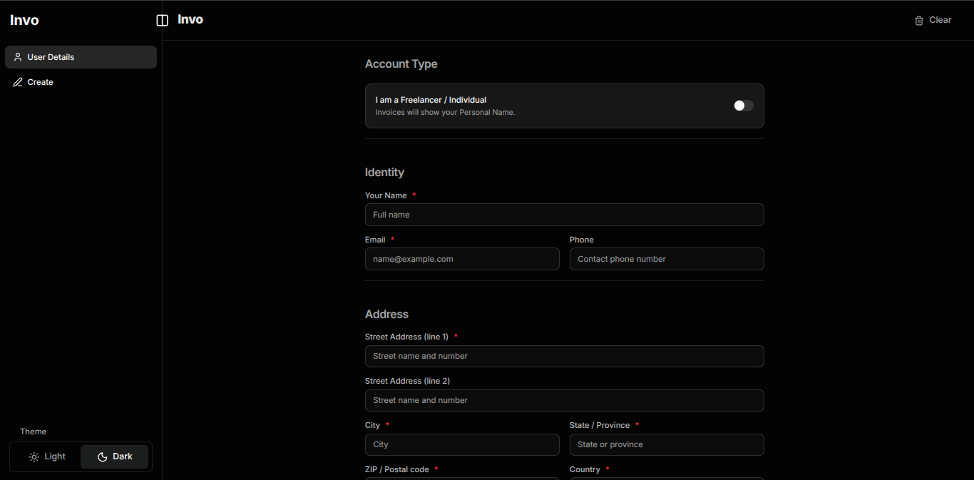974x480 pixels.
Task: Focus the Street Address line 1 field
Action: click(564, 356)
